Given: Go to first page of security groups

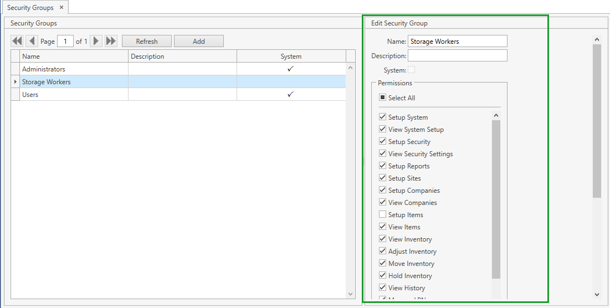Looking at the screenshot, I should click(17, 41).
